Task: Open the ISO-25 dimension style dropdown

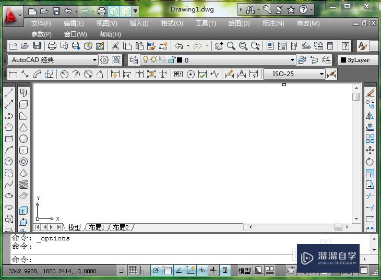Action: click(x=322, y=74)
